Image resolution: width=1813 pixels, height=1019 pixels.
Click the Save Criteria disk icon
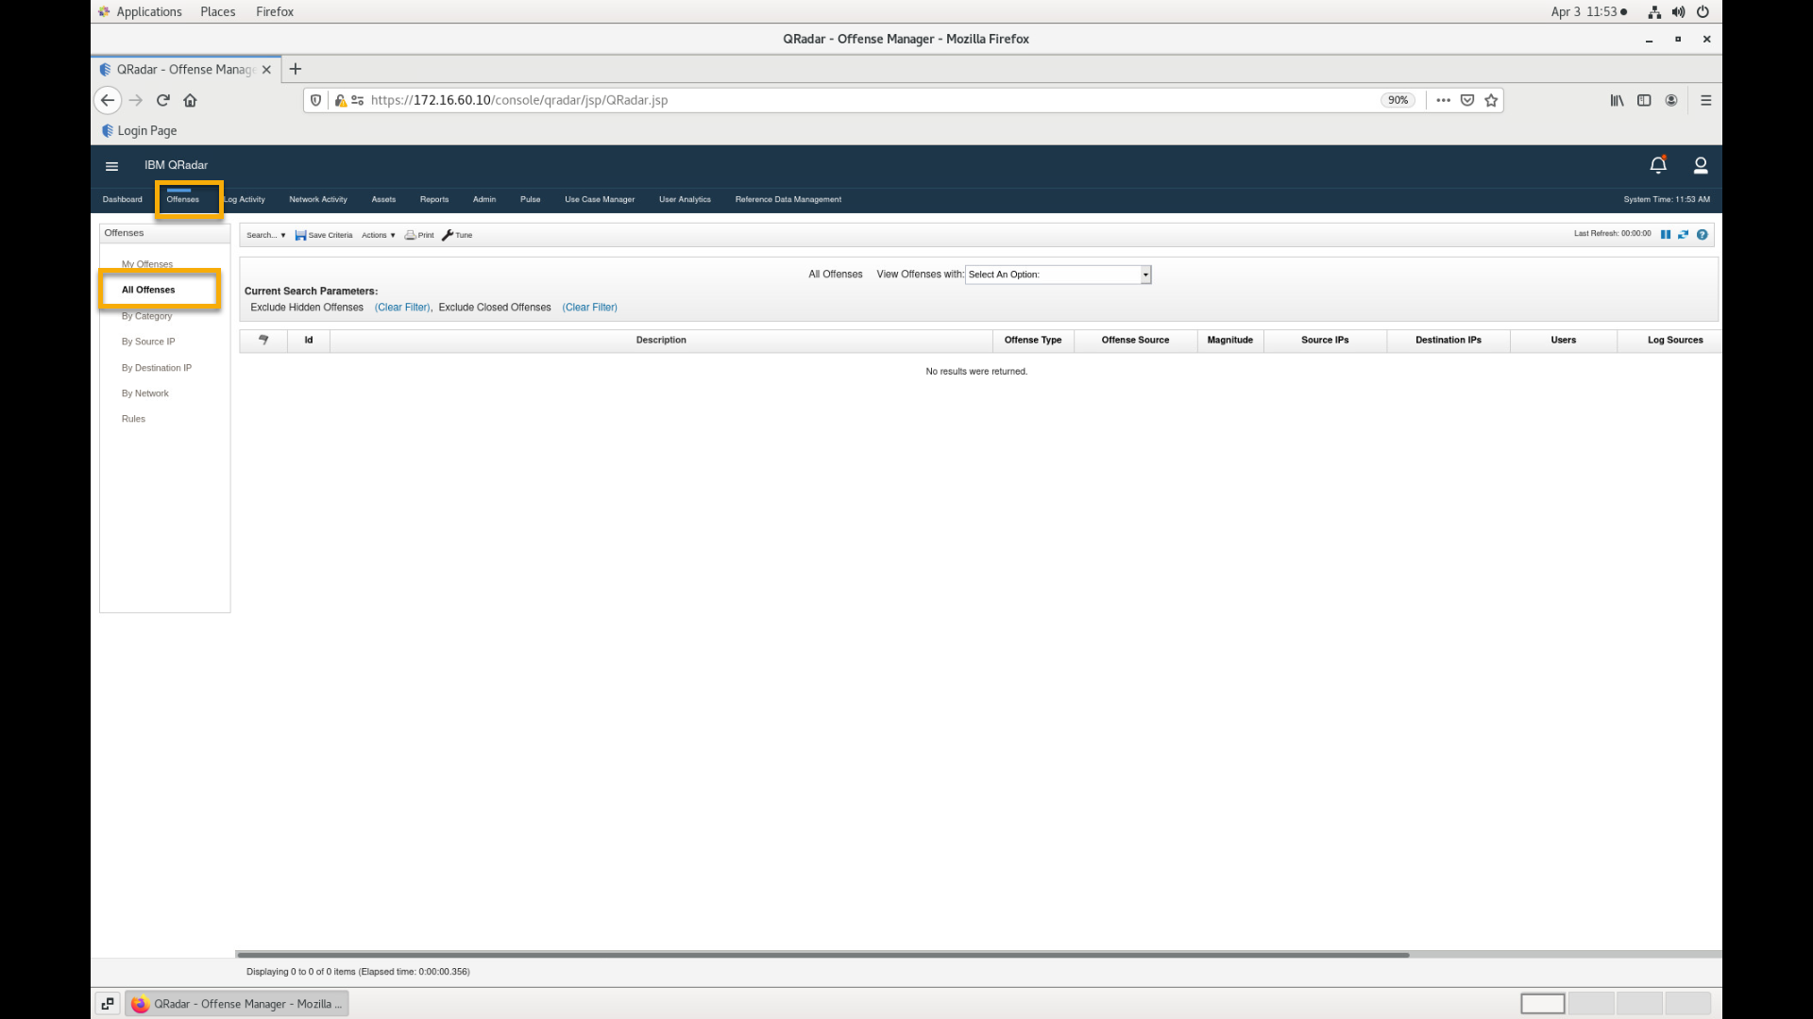click(300, 235)
